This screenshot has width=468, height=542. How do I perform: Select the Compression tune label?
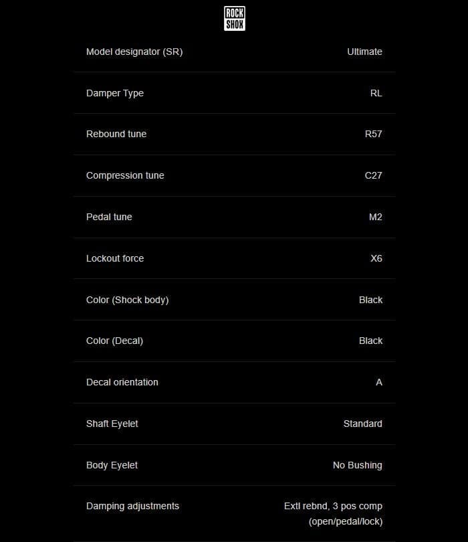point(125,175)
